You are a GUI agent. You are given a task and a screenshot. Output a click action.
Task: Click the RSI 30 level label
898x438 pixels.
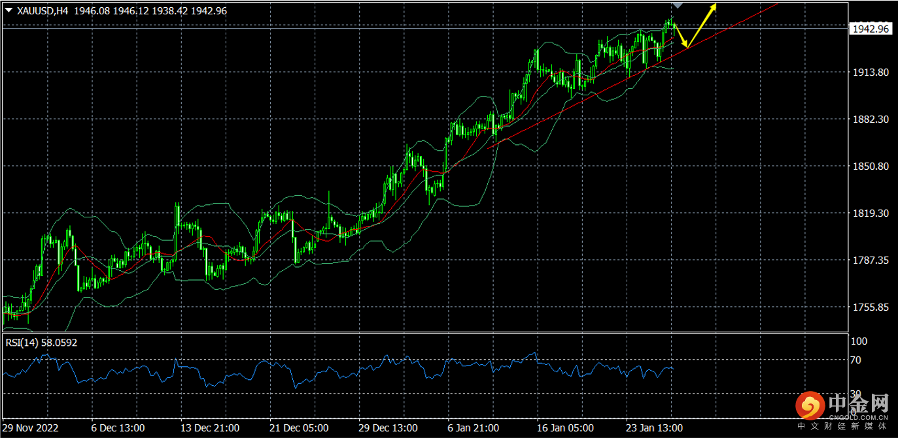tap(855, 395)
